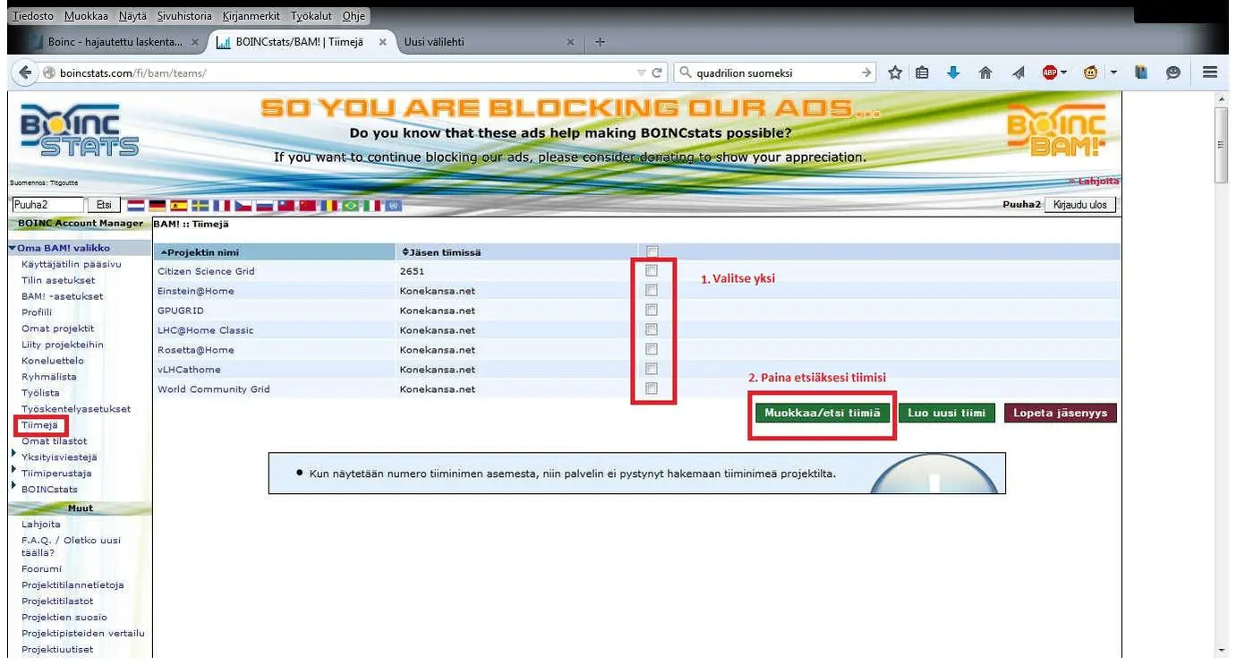Submit search with the search bar arrow

(865, 72)
